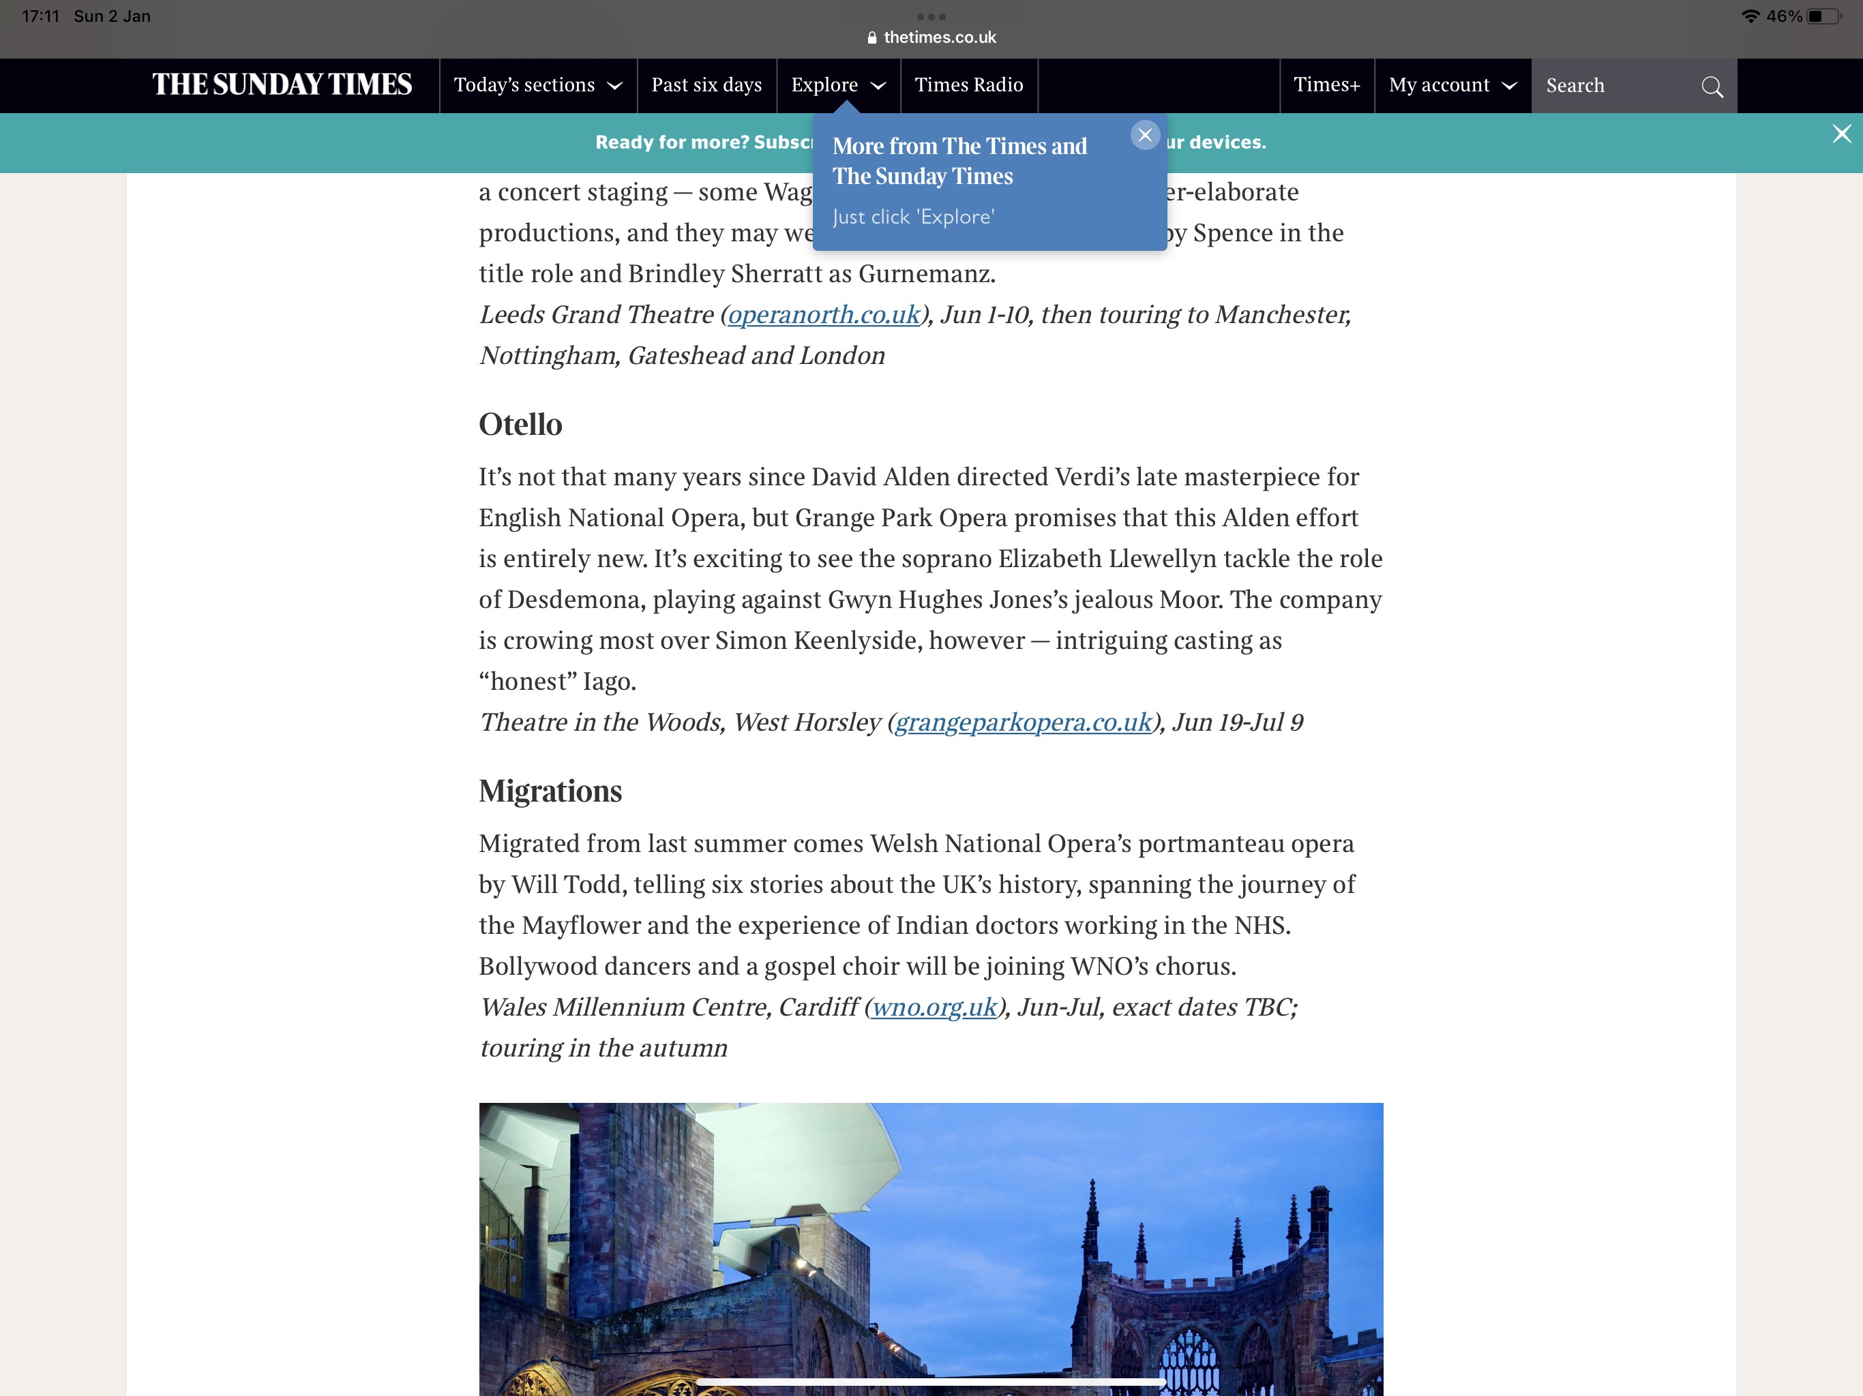Follow the grangeparkopera.co.uk link

click(1022, 723)
